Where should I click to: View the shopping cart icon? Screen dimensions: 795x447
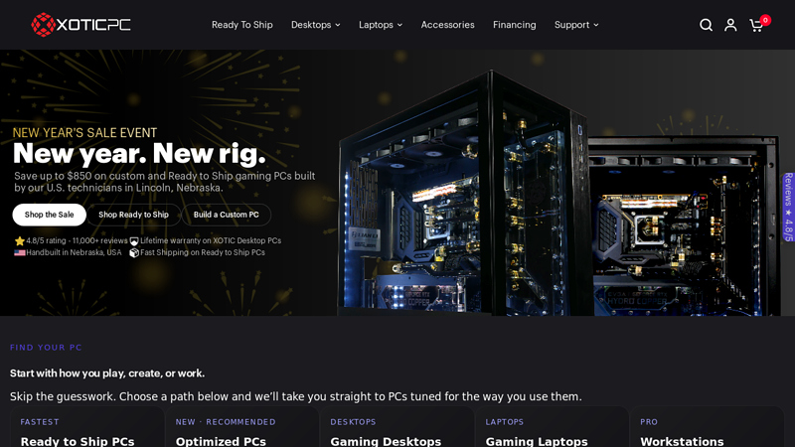[x=756, y=26]
